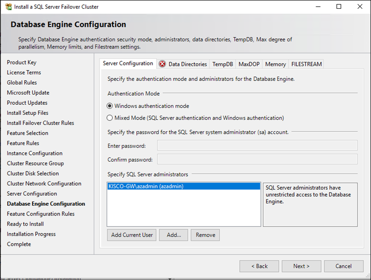
Task: Click the License Terms step
Action: pos(24,72)
